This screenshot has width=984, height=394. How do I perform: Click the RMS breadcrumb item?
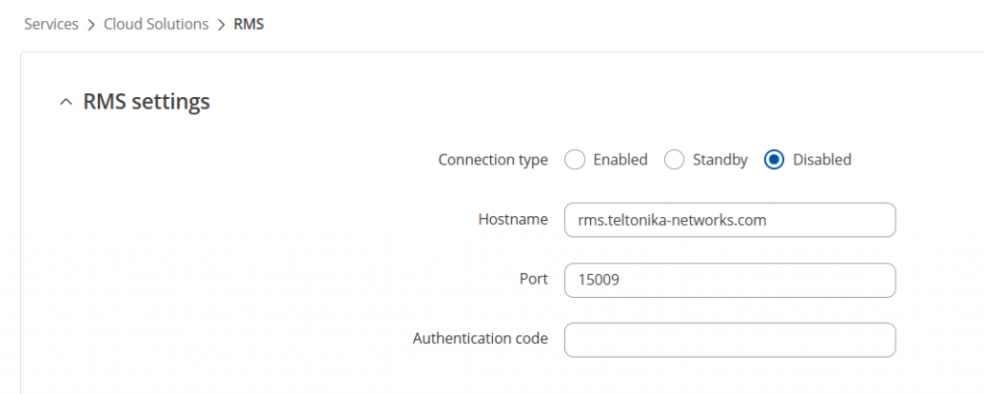click(x=249, y=25)
